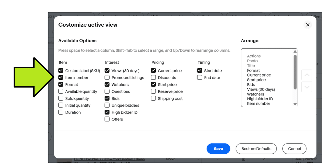Check the Reserve price box
This screenshot has height=166, width=326.
click(153, 91)
